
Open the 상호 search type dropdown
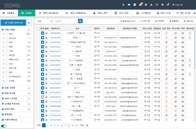44,21
